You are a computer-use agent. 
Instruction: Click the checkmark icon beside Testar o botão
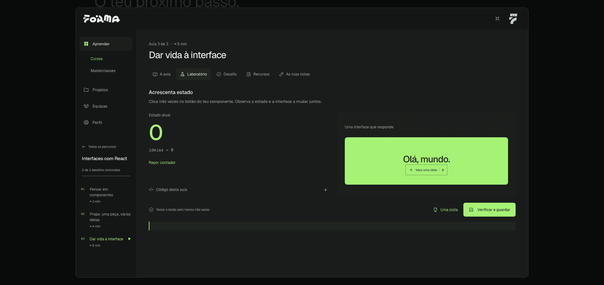pos(151,210)
